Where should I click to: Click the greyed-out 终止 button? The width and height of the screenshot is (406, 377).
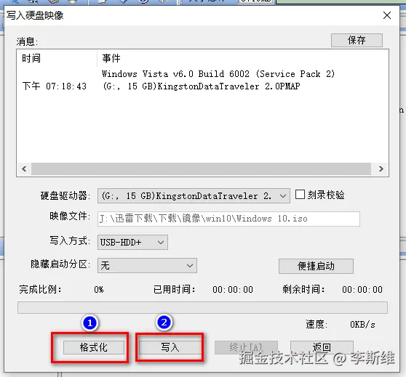point(246,347)
